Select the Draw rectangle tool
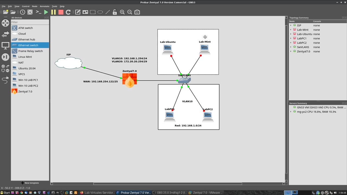The width and height of the screenshot is (347, 195). coord(93,12)
